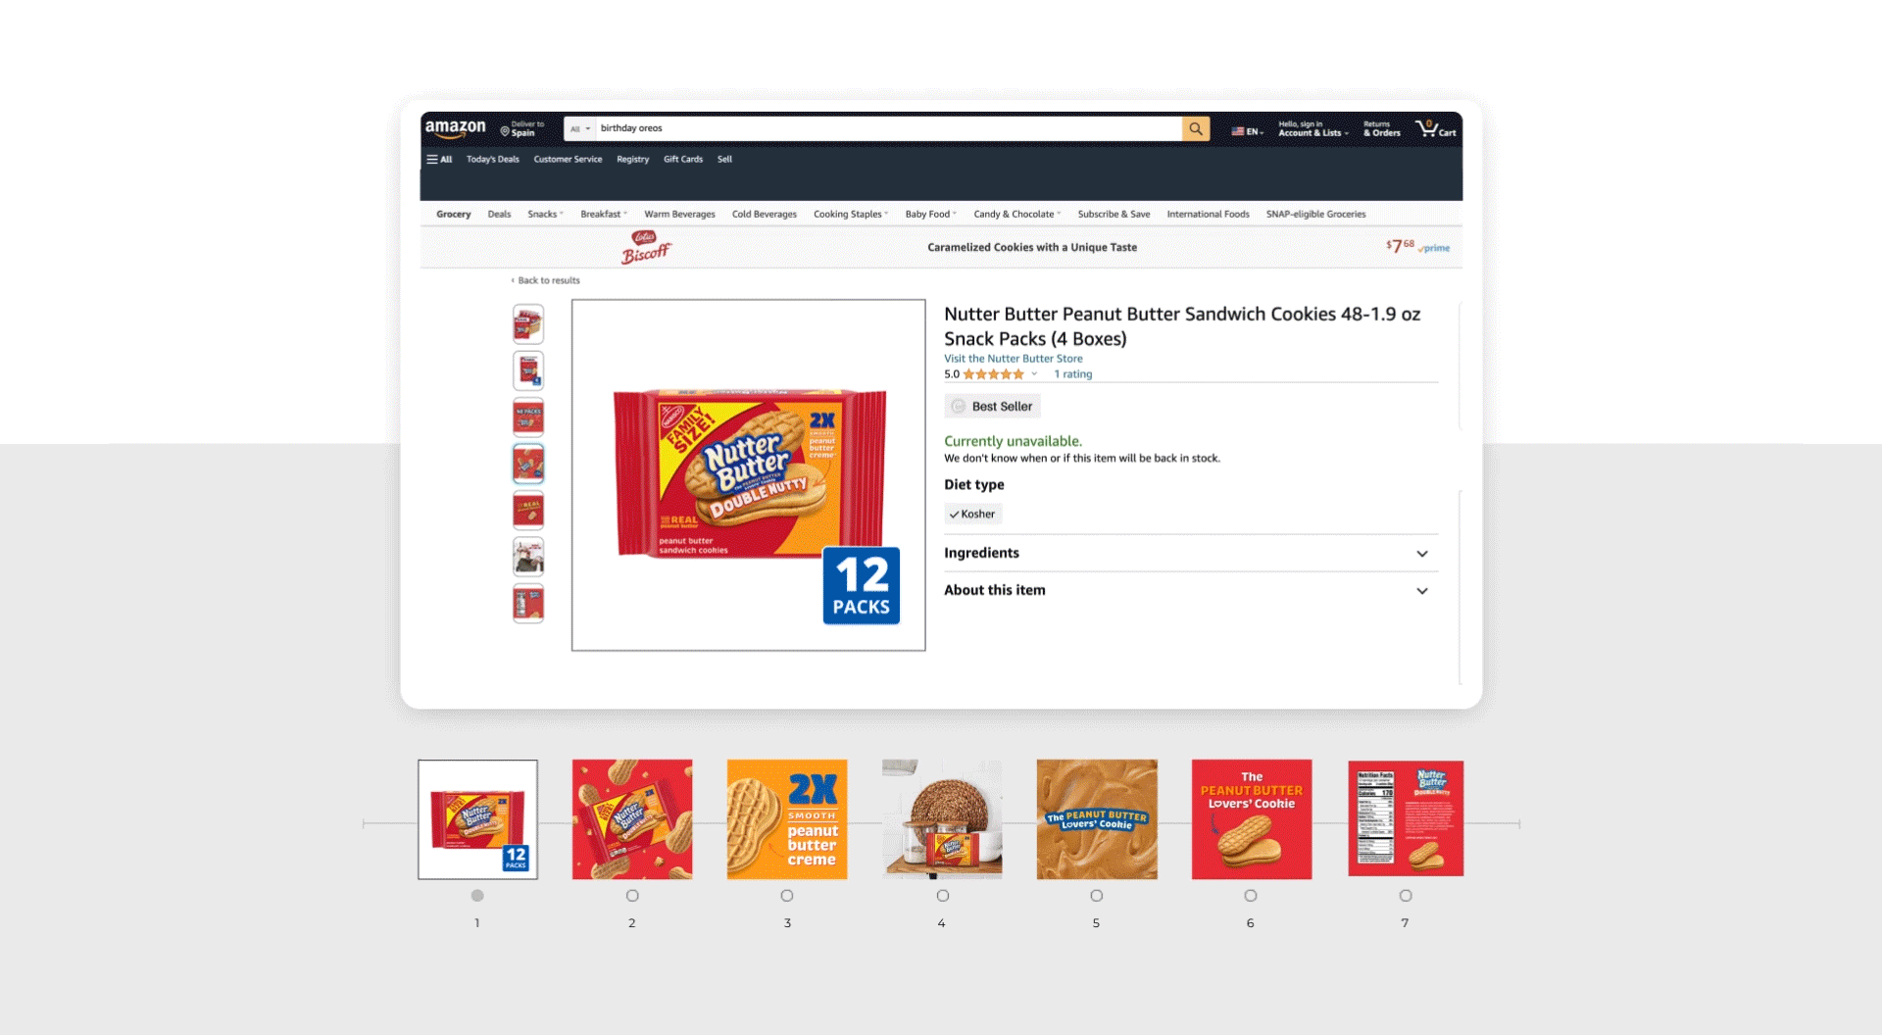Click the Deliver to Spain location icon
The width and height of the screenshot is (1882, 1035).
[505, 130]
